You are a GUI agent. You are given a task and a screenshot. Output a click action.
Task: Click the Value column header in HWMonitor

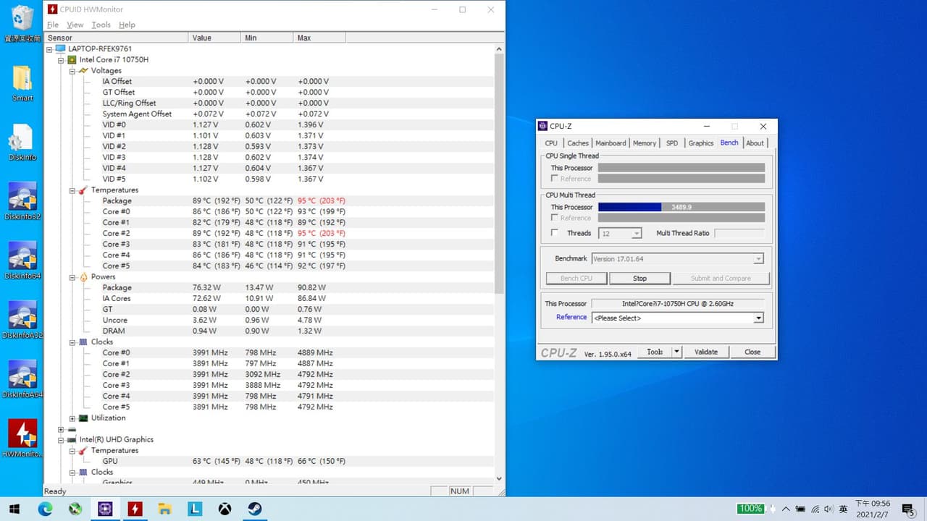(214, 38)
